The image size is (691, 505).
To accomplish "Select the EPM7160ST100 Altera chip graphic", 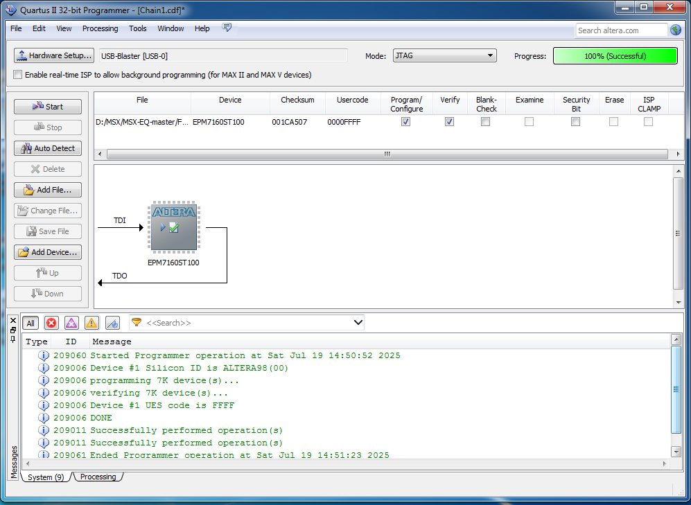I will 174,226.
